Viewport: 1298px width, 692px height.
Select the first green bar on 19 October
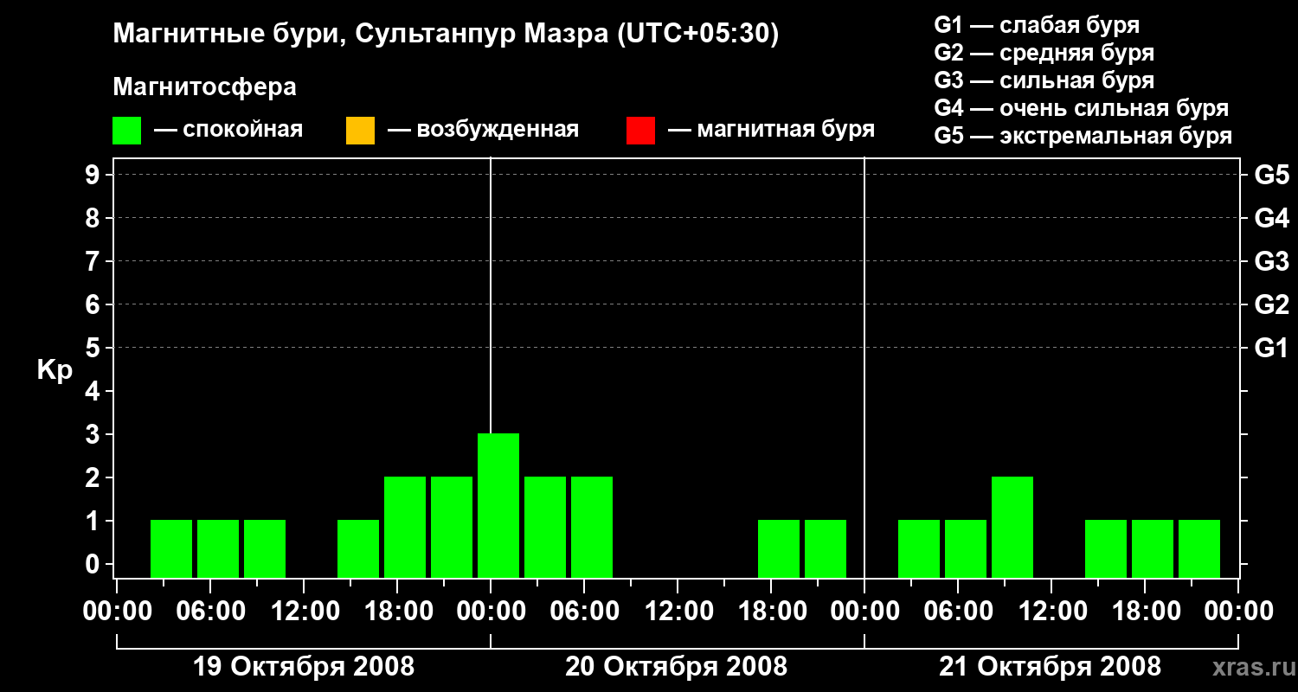171,548
